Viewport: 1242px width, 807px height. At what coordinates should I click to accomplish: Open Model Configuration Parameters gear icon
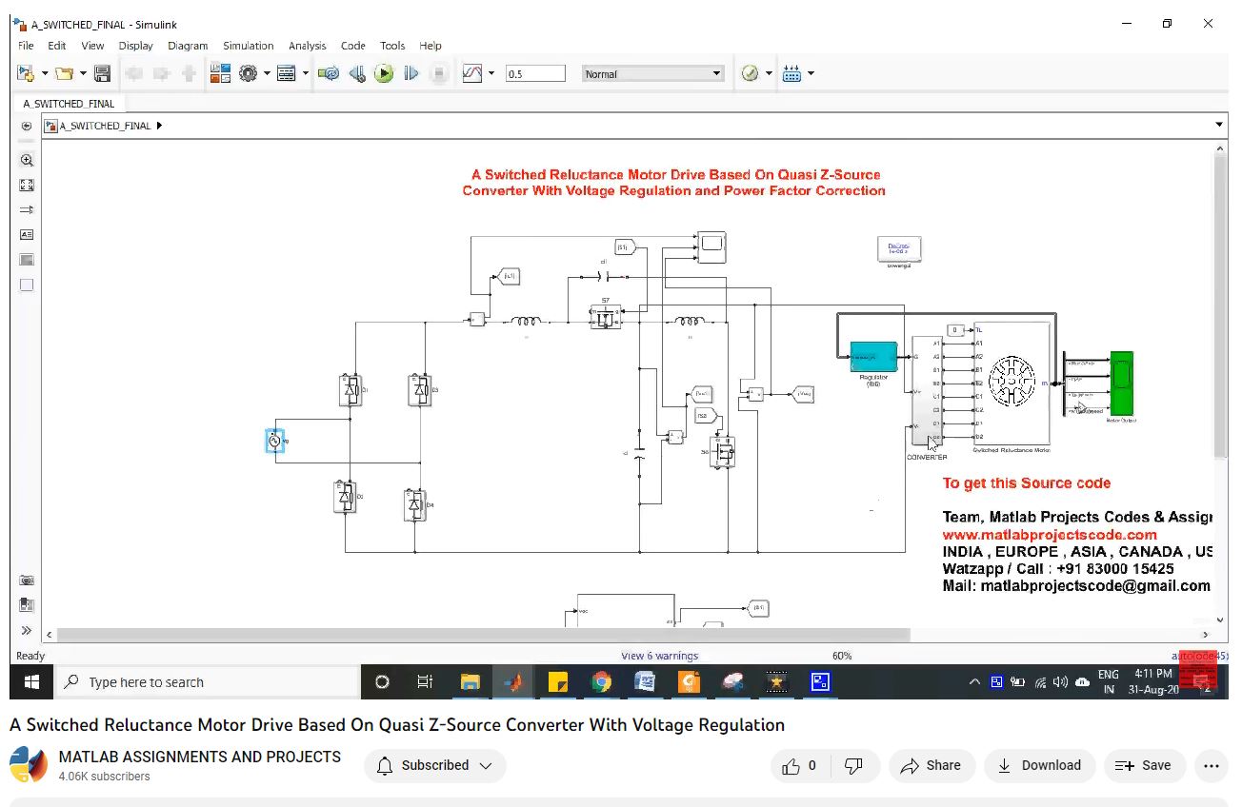(x=249, y=73)
